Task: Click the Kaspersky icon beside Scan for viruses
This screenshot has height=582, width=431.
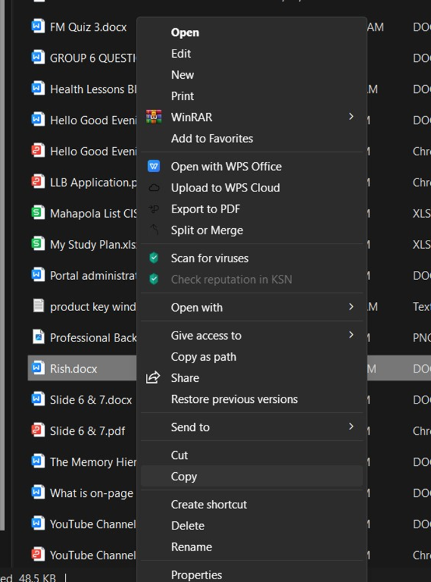Action: coord(154,258)
